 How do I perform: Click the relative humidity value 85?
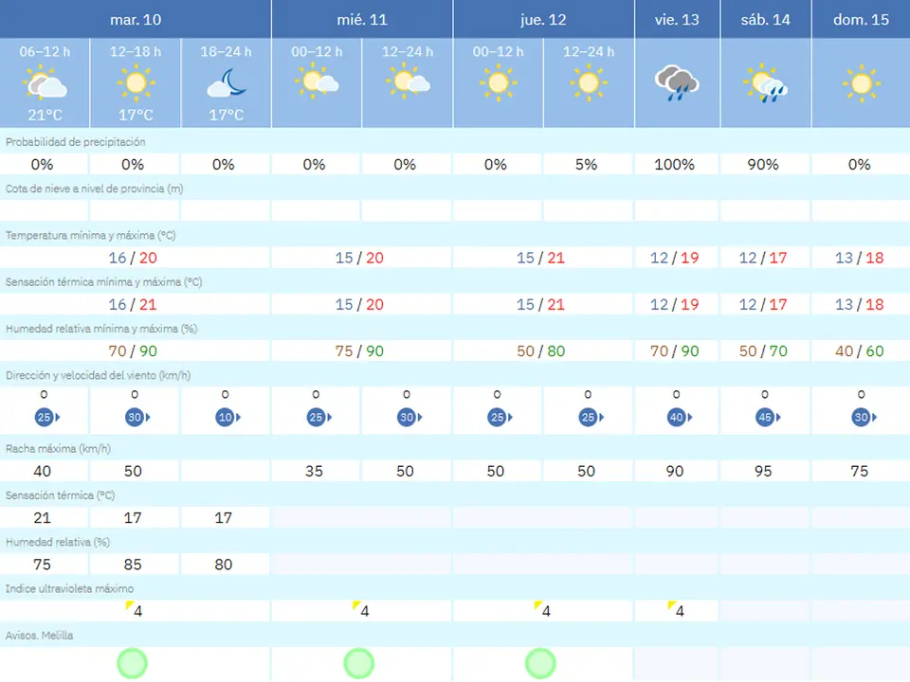pyautogui.click(x=133, y=565)
